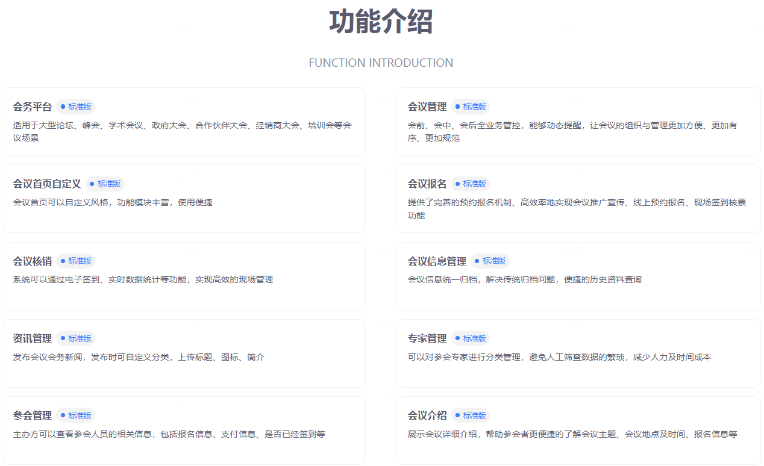The image size is (764, 466).
Task: Click the 会议报名 title
Action: click(x=427, y=184)
